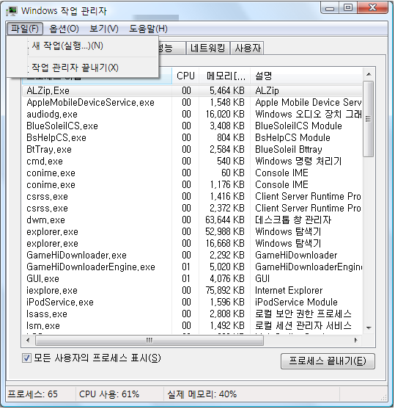Click the 프로세스: 65 status entry
Screen dimensions: 395x409
pyautogui.click(x=32, y=394)
